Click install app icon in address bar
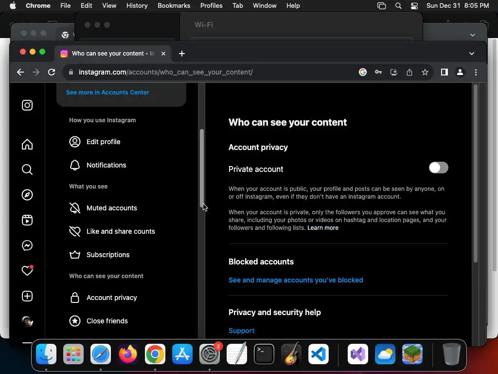Viewport: 498px width, 374px height. (x=394, y=72)
